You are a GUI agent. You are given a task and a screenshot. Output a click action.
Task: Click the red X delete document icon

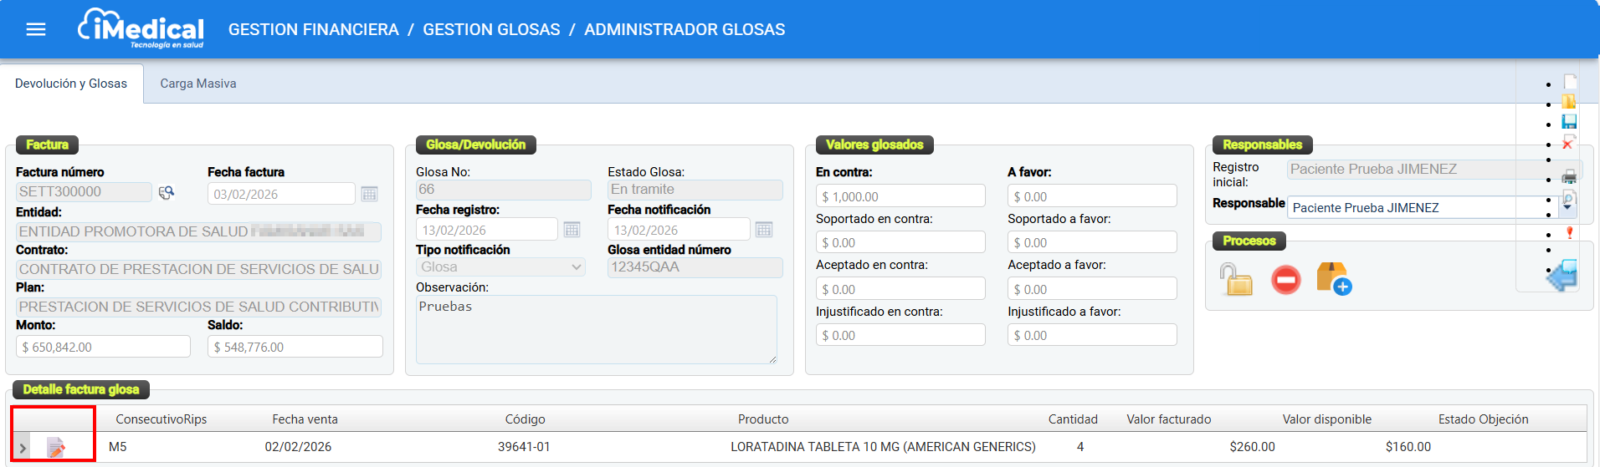click(1569, 143)
